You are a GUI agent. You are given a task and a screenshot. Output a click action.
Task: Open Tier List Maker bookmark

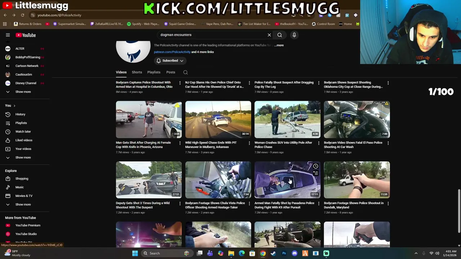point(254,24)
